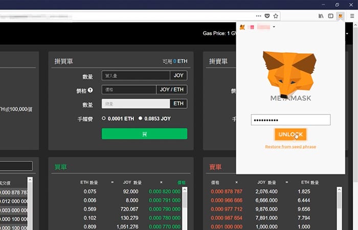Focus the JOY / ETH price input
This screenshot has height=230, width=358.
129,89
